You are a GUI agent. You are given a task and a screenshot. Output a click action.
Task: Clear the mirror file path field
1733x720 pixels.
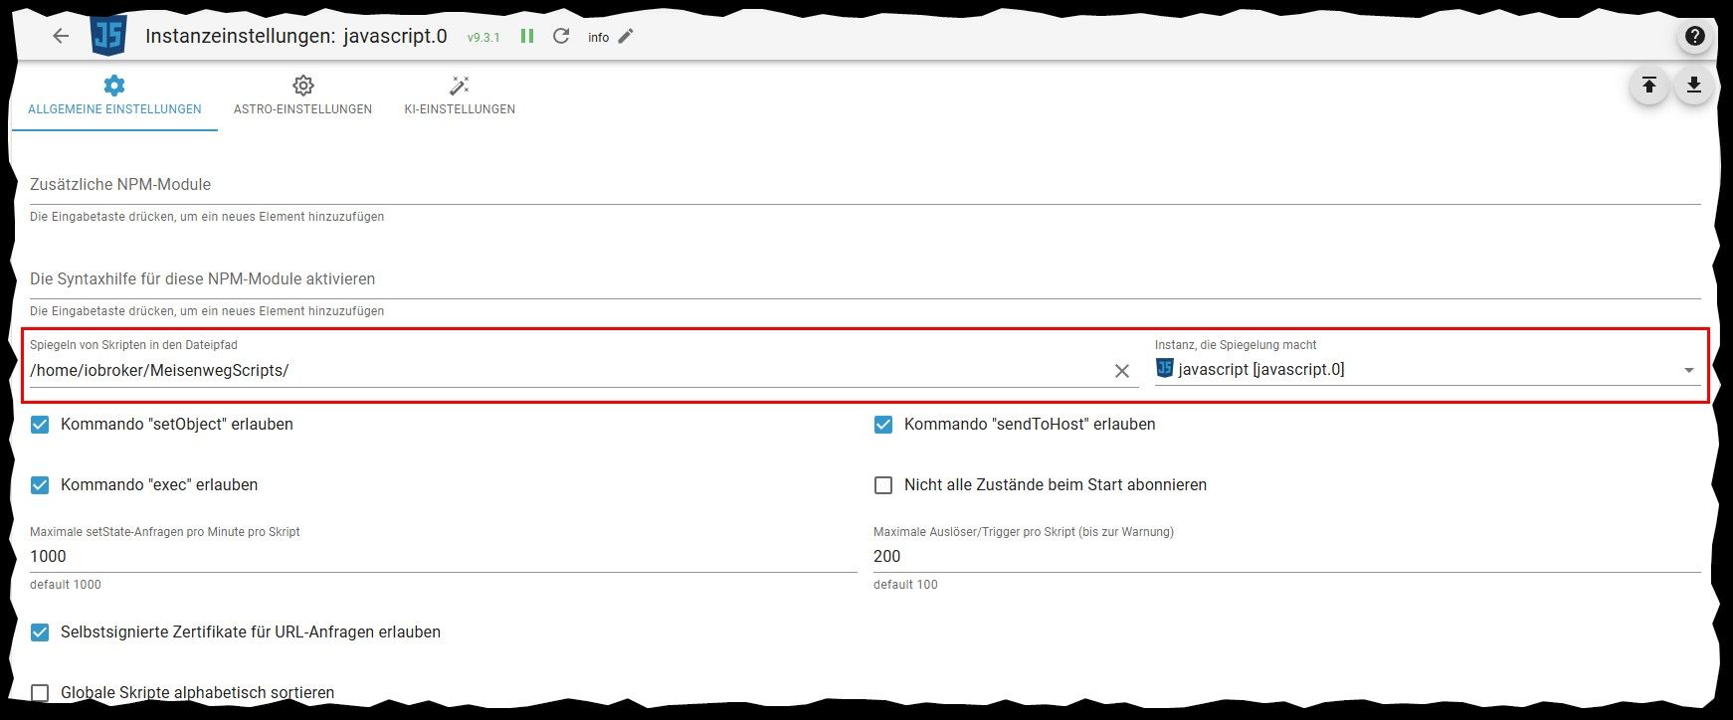click(1122, 371)
